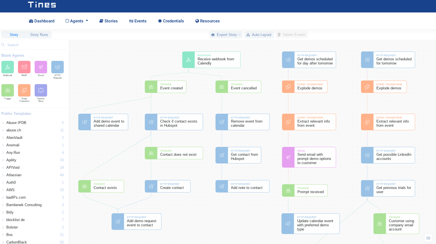
Task: Select the Email blank agent icon
Action: pyautogui.click(x=41, y=67)
